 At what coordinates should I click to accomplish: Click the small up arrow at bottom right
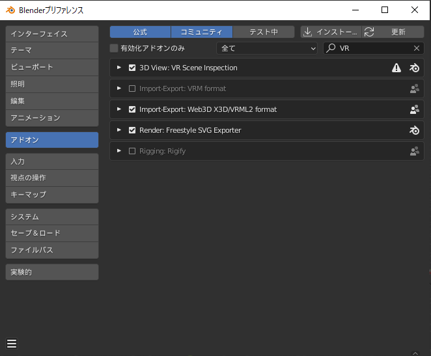click(x=415, y=353)
